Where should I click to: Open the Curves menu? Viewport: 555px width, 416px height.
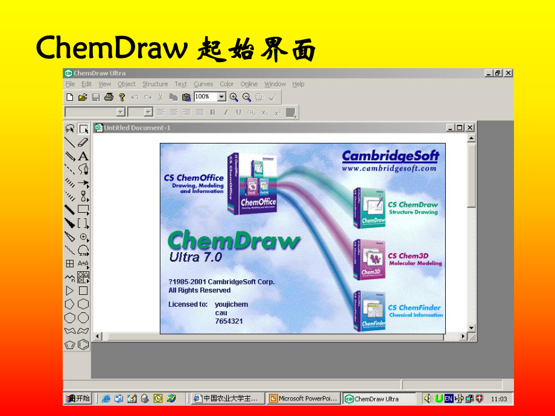[x=203, y=84]
